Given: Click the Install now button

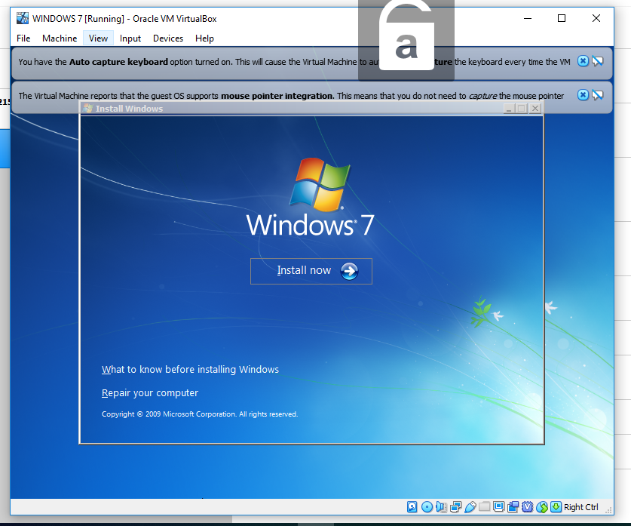Looking at the screenshot, I should 311,271.
